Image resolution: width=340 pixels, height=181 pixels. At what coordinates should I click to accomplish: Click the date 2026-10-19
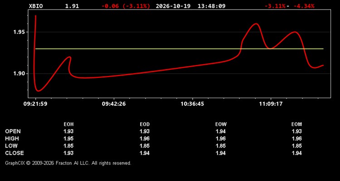coord(173,6)
